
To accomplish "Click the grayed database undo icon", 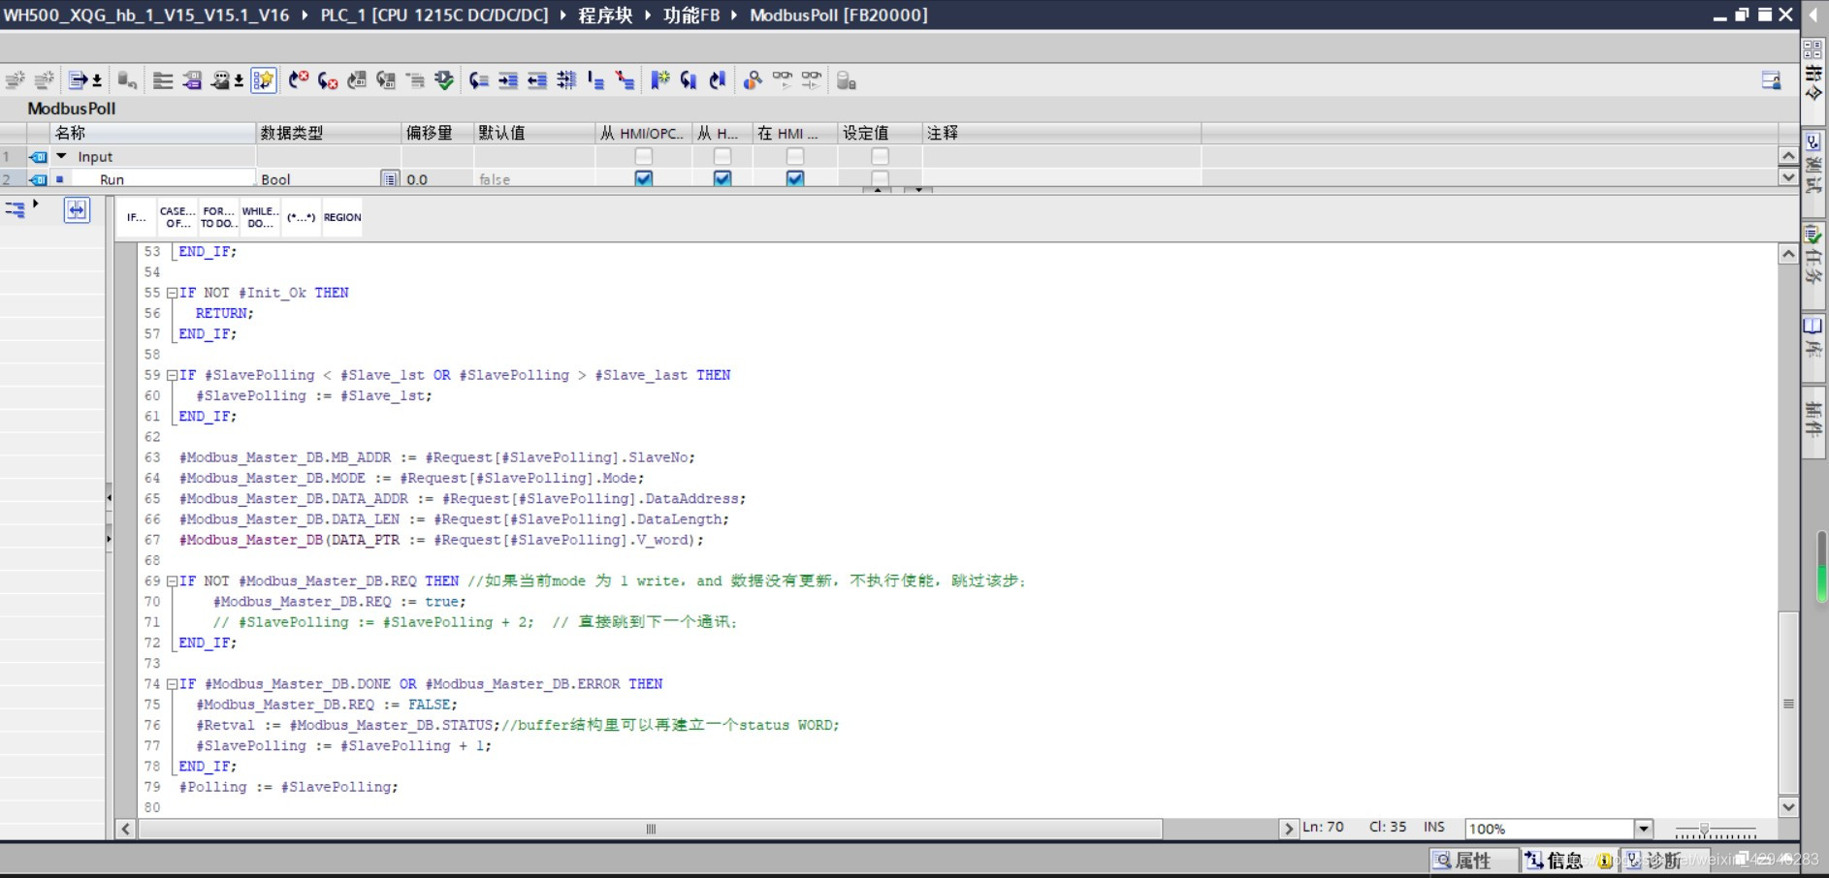I will (x=127, y=80).
